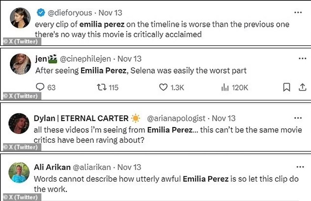311x201 pixels.
Task: Open the more menu on @arianapologist tweet
Action: coord(298,119)
